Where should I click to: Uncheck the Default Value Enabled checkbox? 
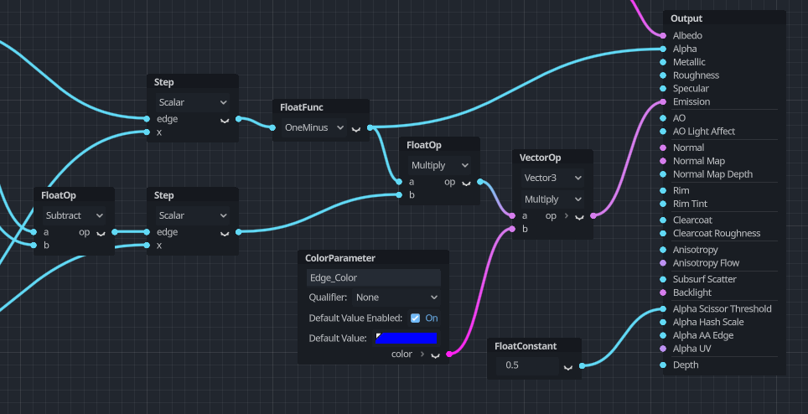(x=415, y=318)
